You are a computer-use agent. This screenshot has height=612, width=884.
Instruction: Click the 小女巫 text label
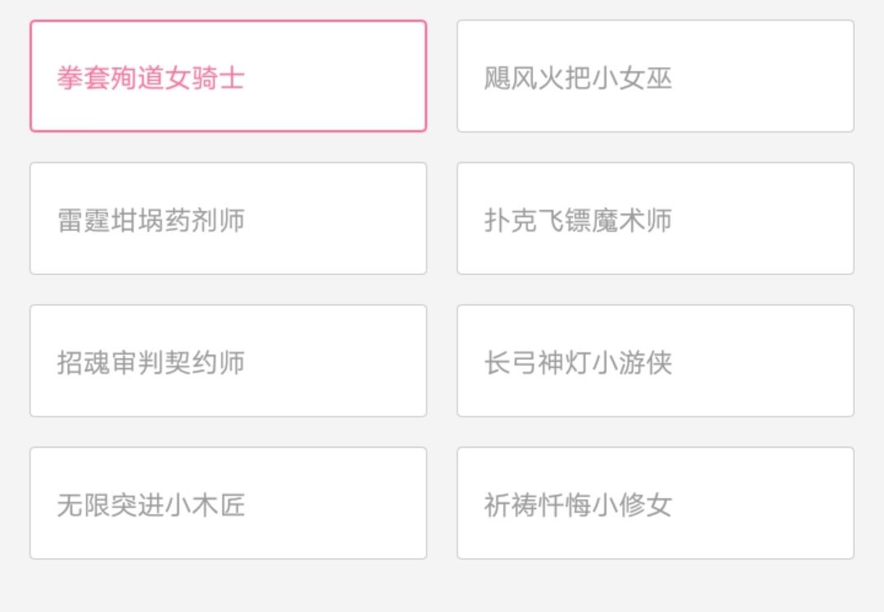(x=632, y=79)
